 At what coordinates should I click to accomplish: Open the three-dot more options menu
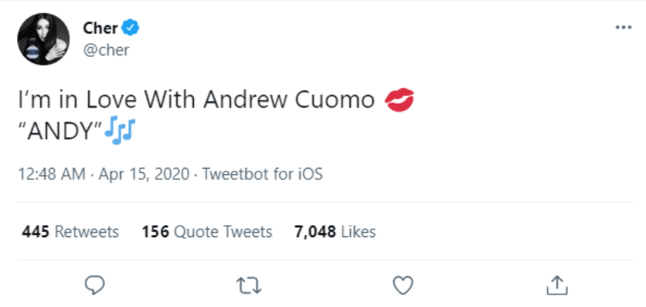pyautogui.click(x=623, y=27)
